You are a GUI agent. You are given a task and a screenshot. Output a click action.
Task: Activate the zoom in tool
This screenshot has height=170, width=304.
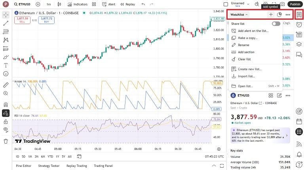click(6, 93)
